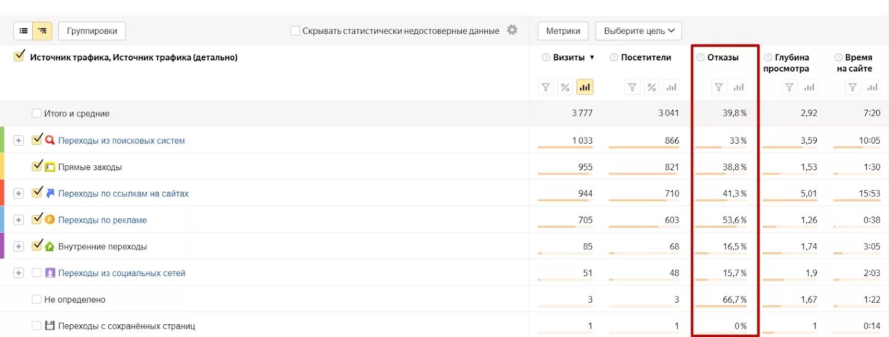Sort by the Визиты column header
The height and width of the screenshot is (337, 889).
(569, 58)
